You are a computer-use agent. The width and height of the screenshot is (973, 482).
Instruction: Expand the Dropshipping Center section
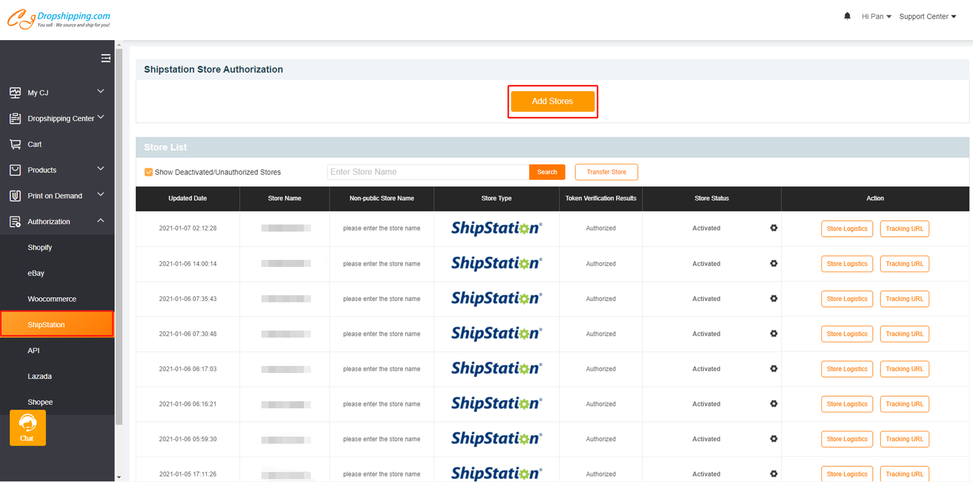[x=57, y=118]
